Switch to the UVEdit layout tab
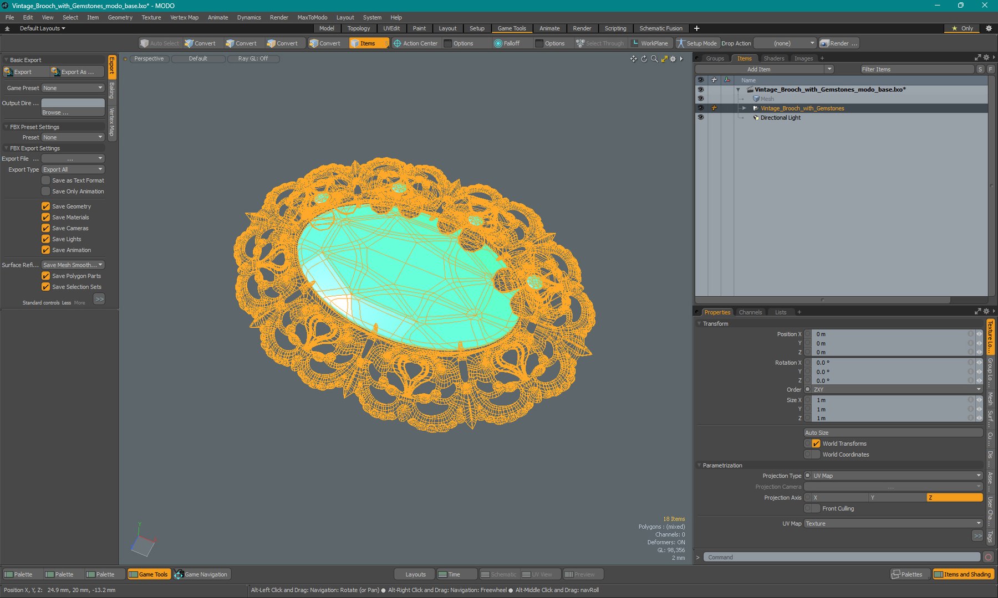Image resolution: width=998 pixels, height=598 pixels. click(391, 28)
